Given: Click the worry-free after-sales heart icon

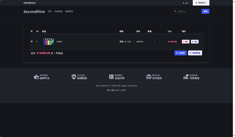Looking at the screenshot, I should pyautogui.click(x=186, y=77).
